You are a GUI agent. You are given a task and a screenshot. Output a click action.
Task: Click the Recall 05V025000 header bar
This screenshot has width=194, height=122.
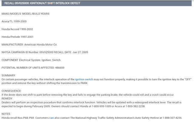coord(97,3)
